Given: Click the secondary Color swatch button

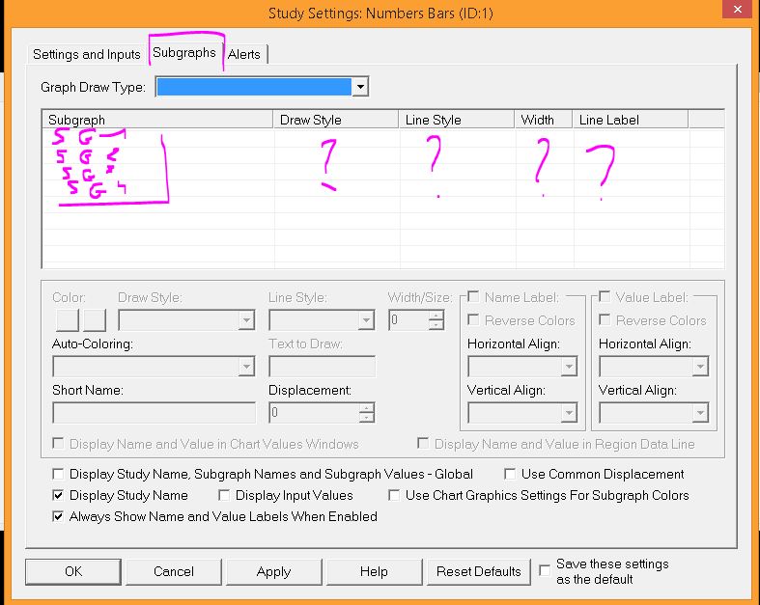Looking at the screenshot, I should (95, 320).
